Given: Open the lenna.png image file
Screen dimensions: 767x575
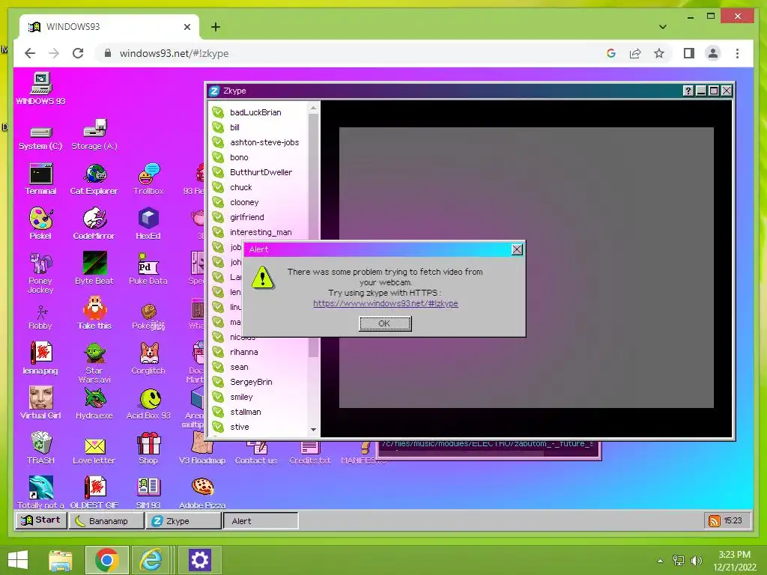Looking at the screenshot, I should 40,359.
